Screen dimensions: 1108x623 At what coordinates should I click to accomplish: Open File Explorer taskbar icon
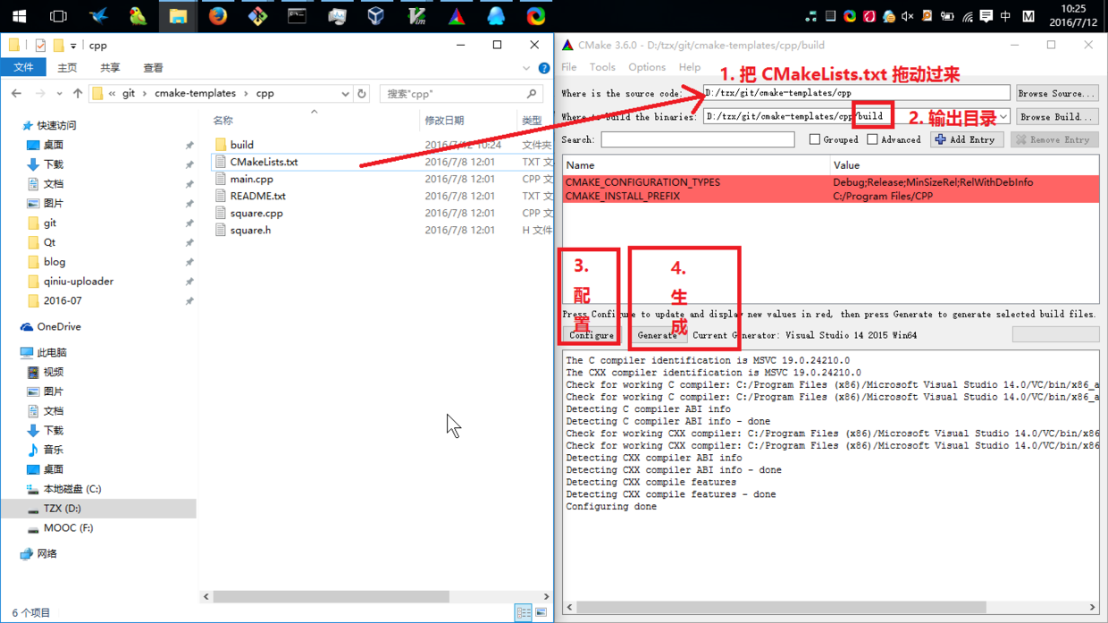[x=178, y=16]
